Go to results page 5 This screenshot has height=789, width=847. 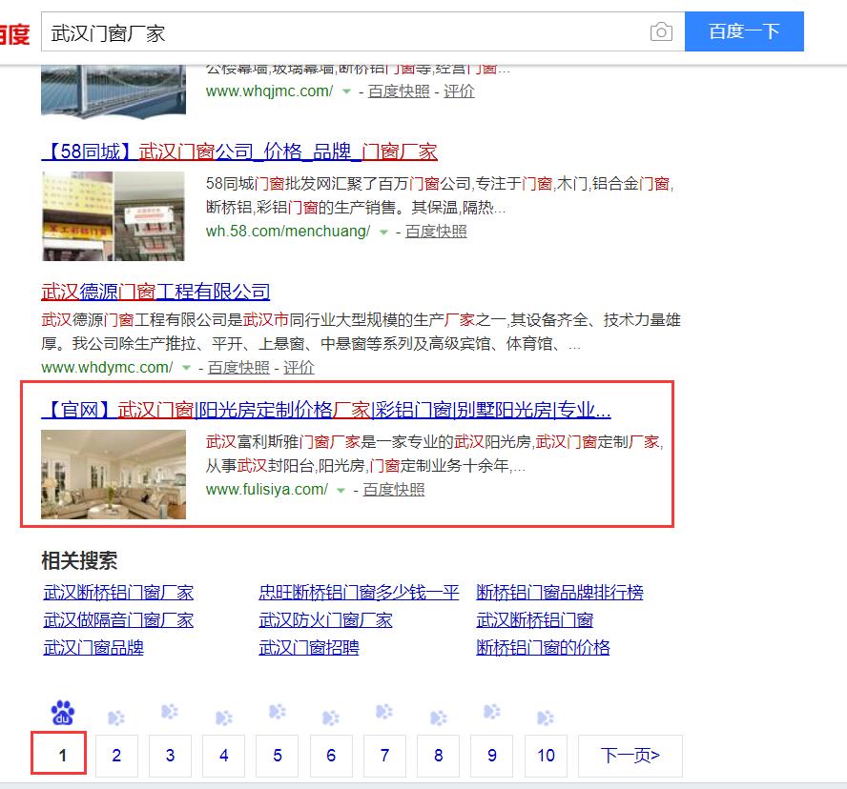pos(278,756)
